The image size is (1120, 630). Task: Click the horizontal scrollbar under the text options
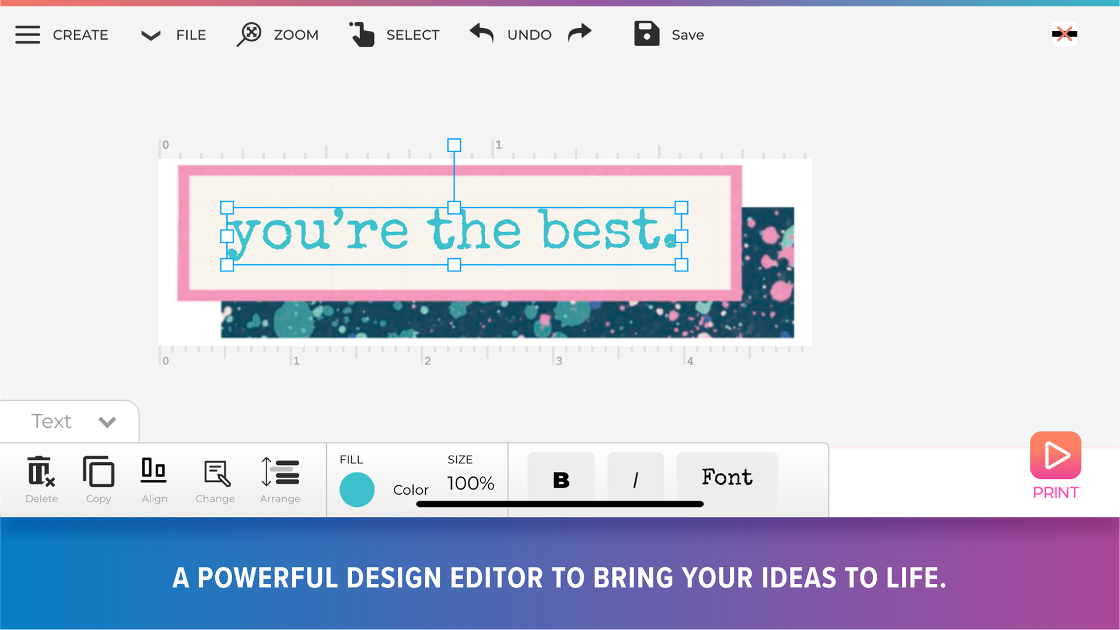point(560,504)
